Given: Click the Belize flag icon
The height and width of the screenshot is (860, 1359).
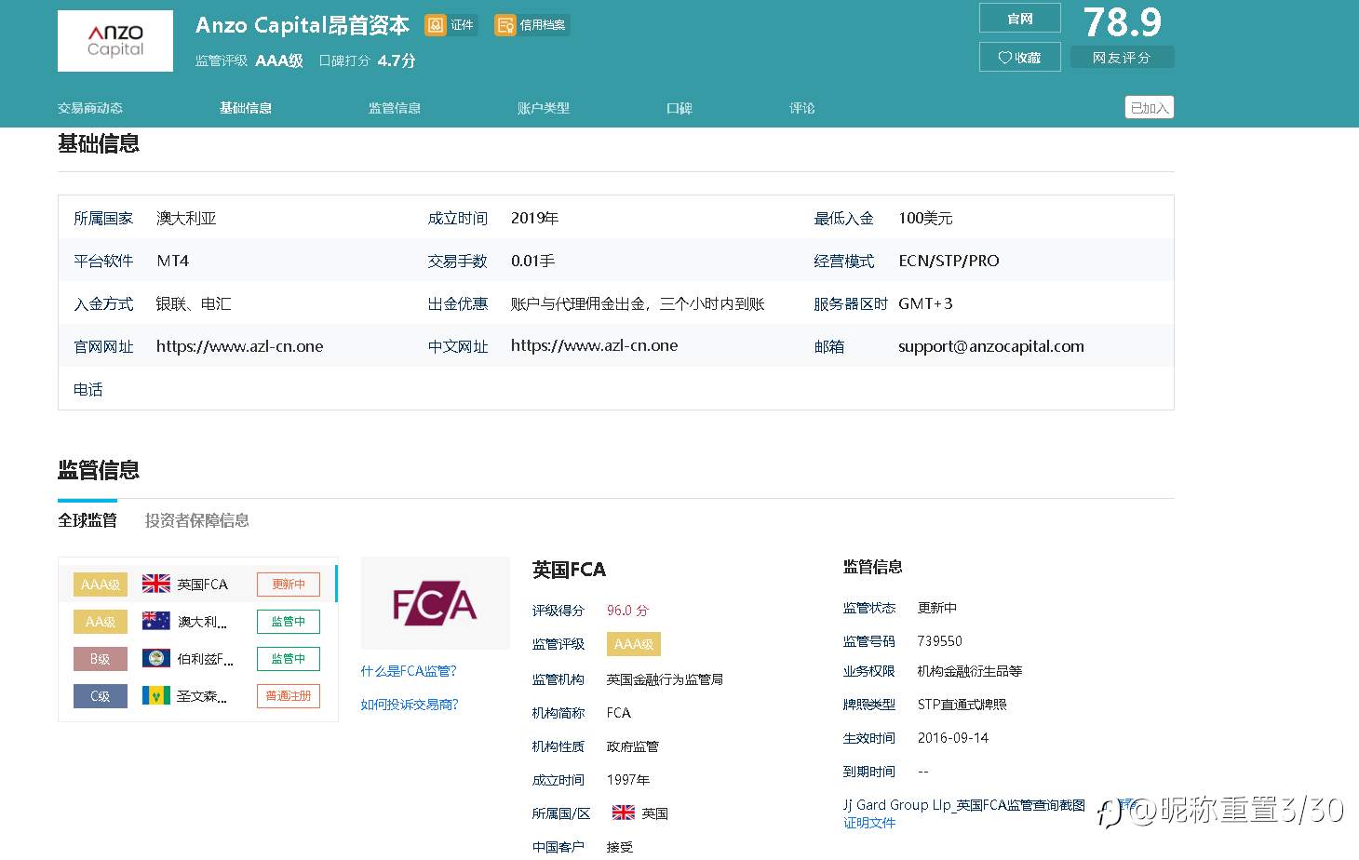Looking at the screenshot, I should pyautogui.click(x=156, y=658).
